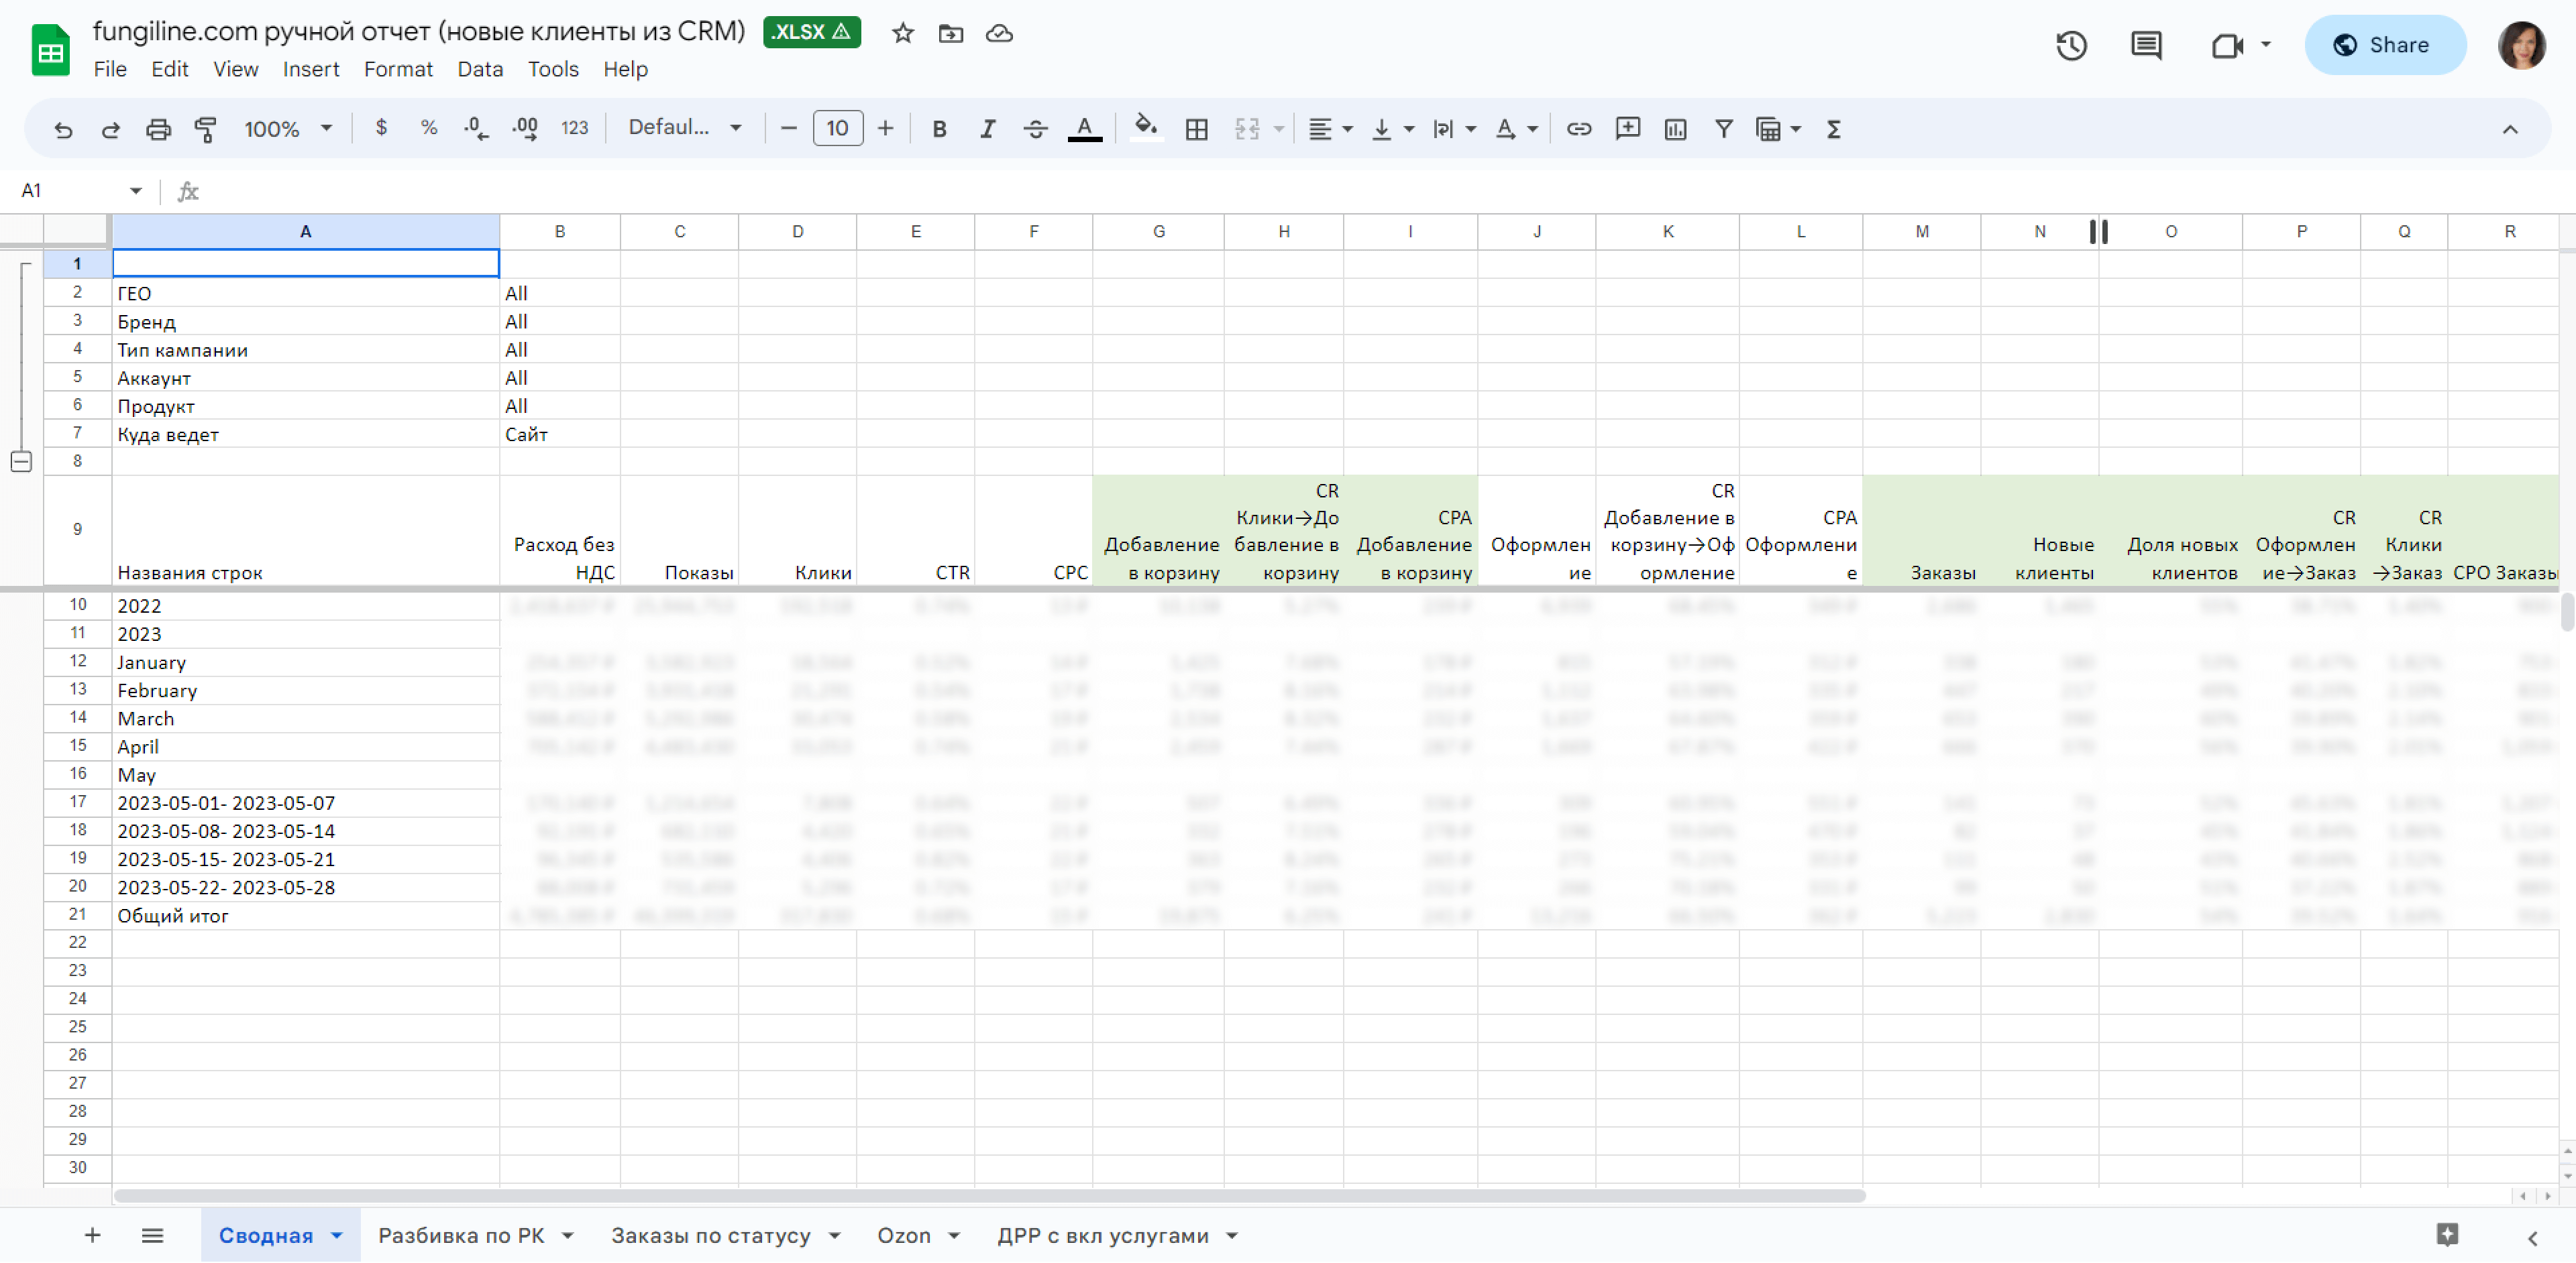Toggle strikethrough formatting

(x=1035, y=129)
